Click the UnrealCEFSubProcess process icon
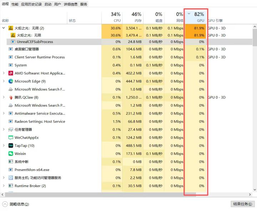 point(13,42)
